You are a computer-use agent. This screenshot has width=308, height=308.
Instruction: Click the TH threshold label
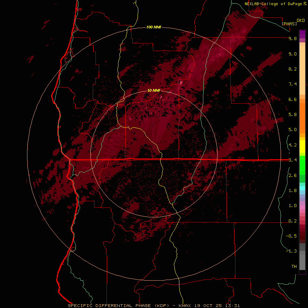click(294, 267)
